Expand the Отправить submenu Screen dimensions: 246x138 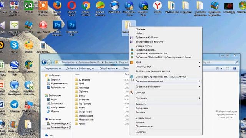tap(166, 98)
